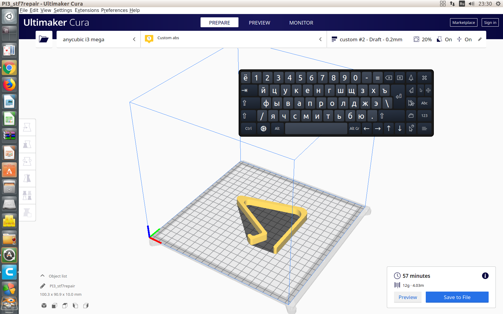Click the support On icon
Screen dimensions: 503x314
[440, 39]
